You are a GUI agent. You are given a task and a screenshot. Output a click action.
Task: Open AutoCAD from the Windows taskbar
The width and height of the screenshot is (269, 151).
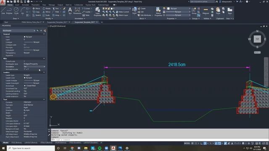[113, 148]
